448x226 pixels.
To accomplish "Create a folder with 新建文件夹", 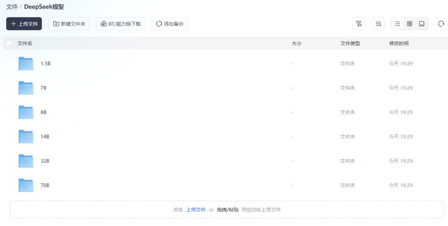I will [x=69, y=24].
